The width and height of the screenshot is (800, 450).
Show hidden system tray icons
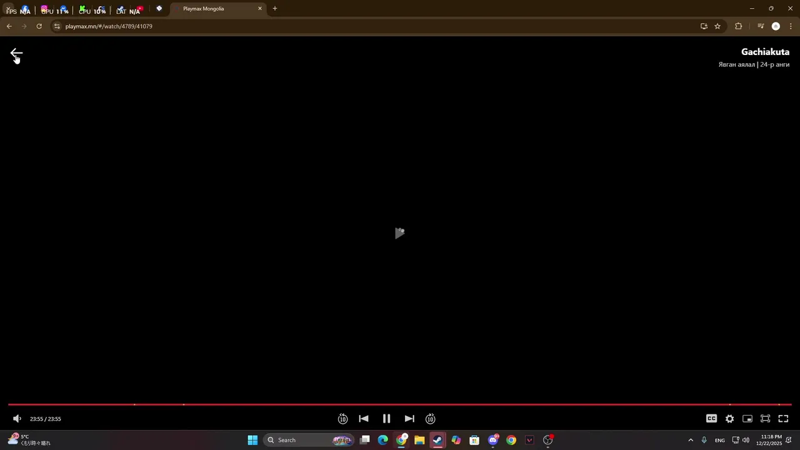(691, 440)
